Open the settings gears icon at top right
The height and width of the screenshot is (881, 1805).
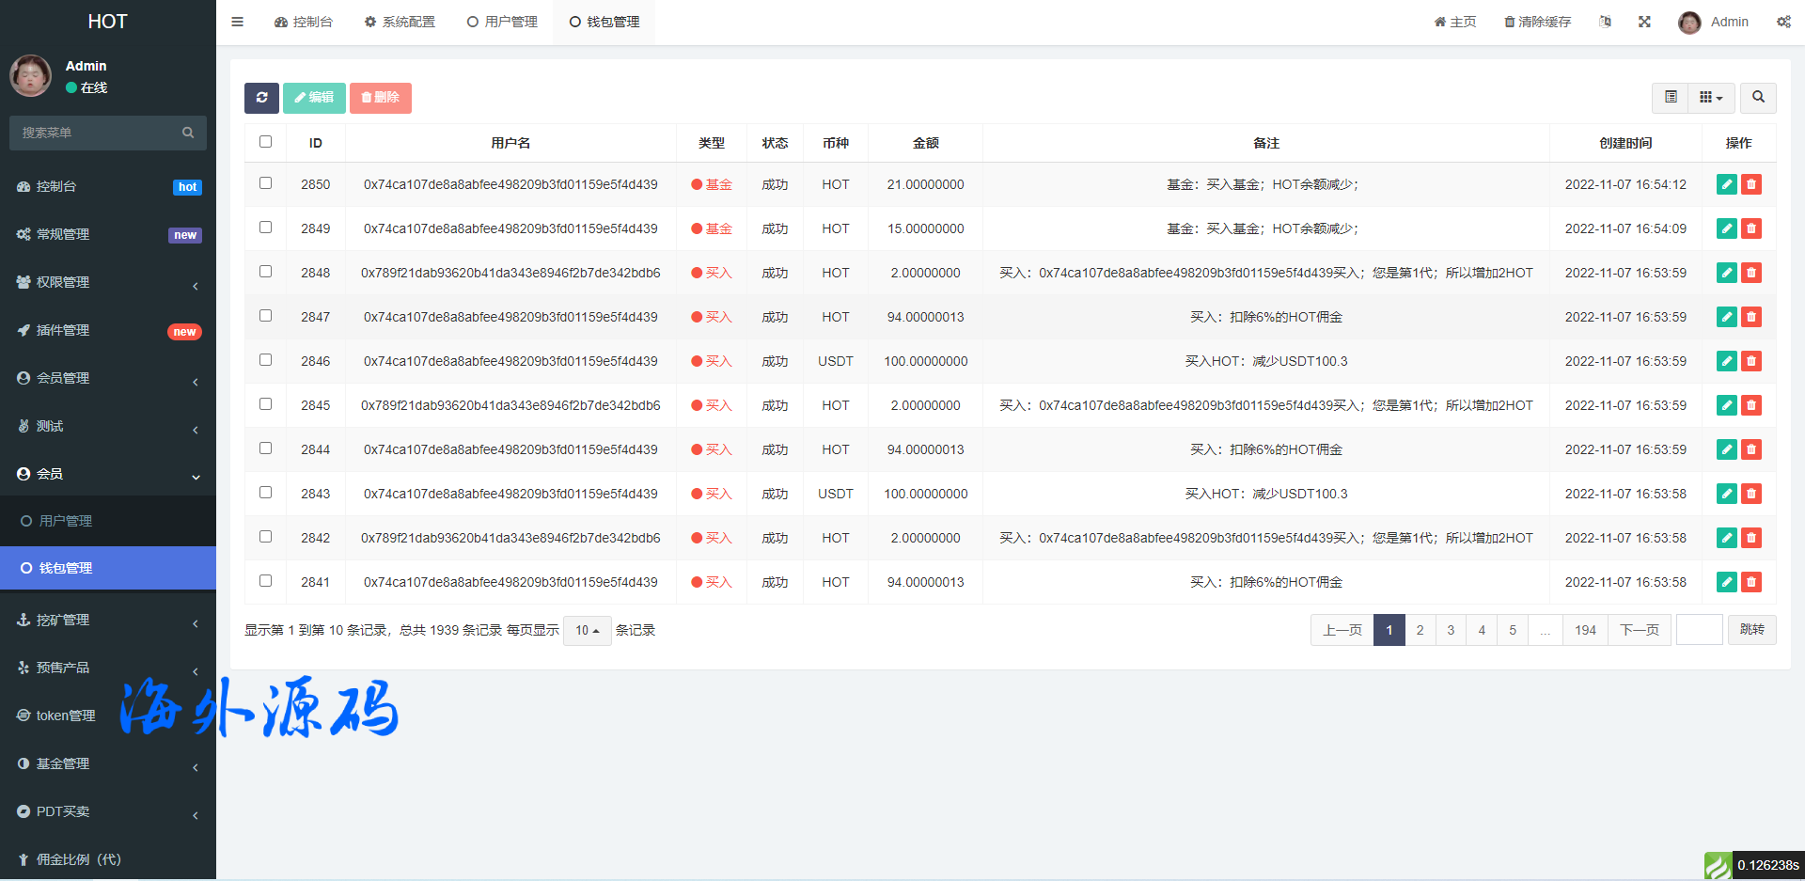(x=1783, y=22)
